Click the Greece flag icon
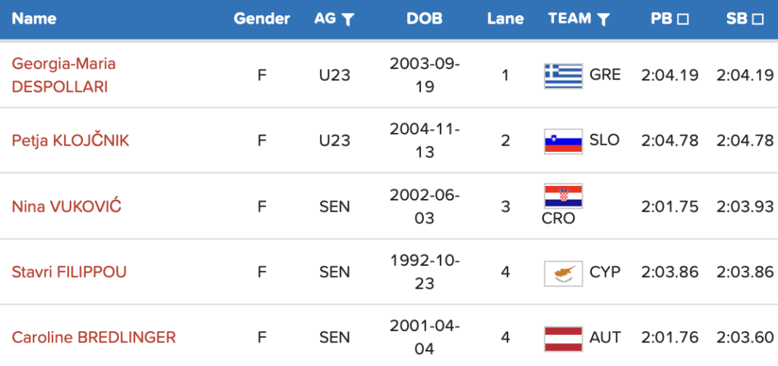 pos(563,75)
